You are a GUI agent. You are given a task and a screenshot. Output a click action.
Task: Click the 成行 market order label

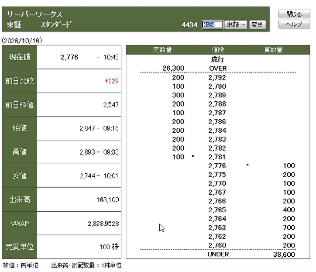point(218,59)
